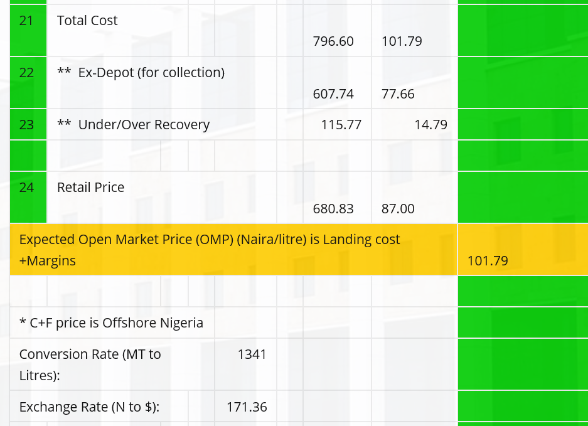Select the 87.00 retail price value
Screen dimensions: 588x426
(x=398, y=209)
